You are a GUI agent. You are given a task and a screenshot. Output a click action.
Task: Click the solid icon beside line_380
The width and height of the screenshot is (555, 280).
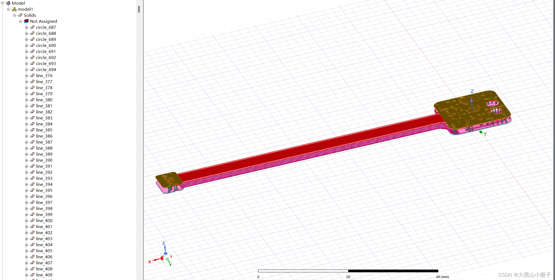tap(32, 100)
